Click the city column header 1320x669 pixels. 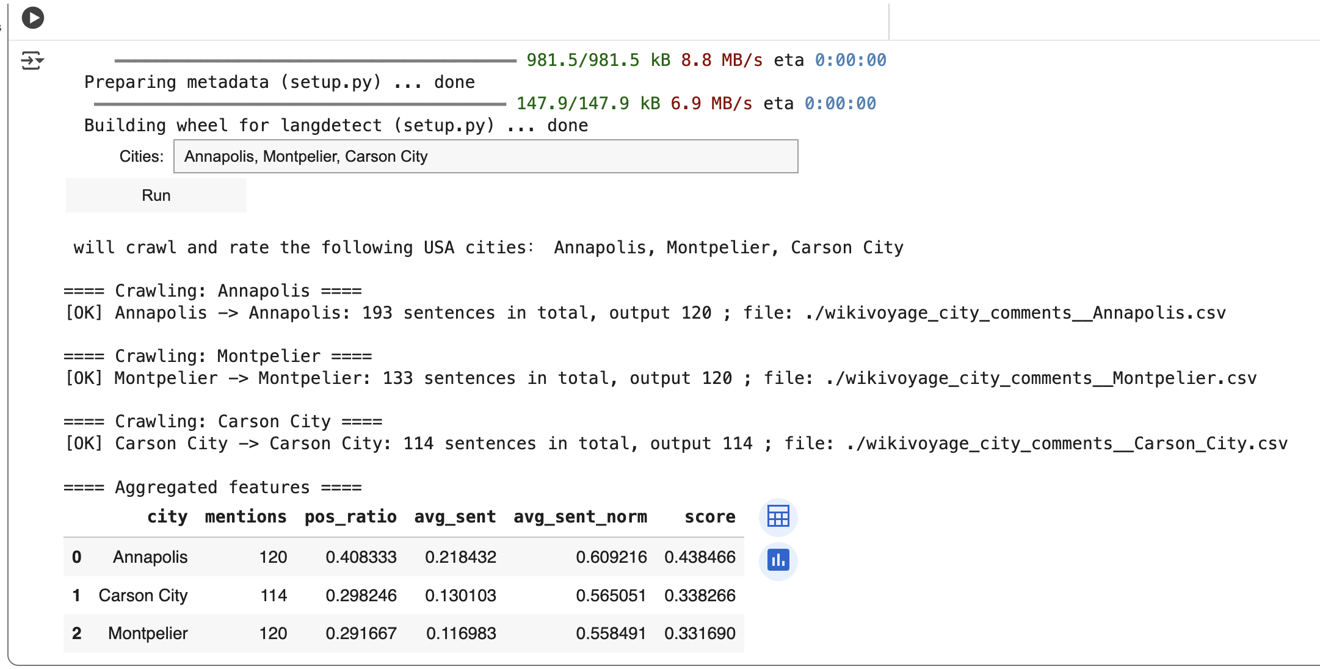pos(167,517)
